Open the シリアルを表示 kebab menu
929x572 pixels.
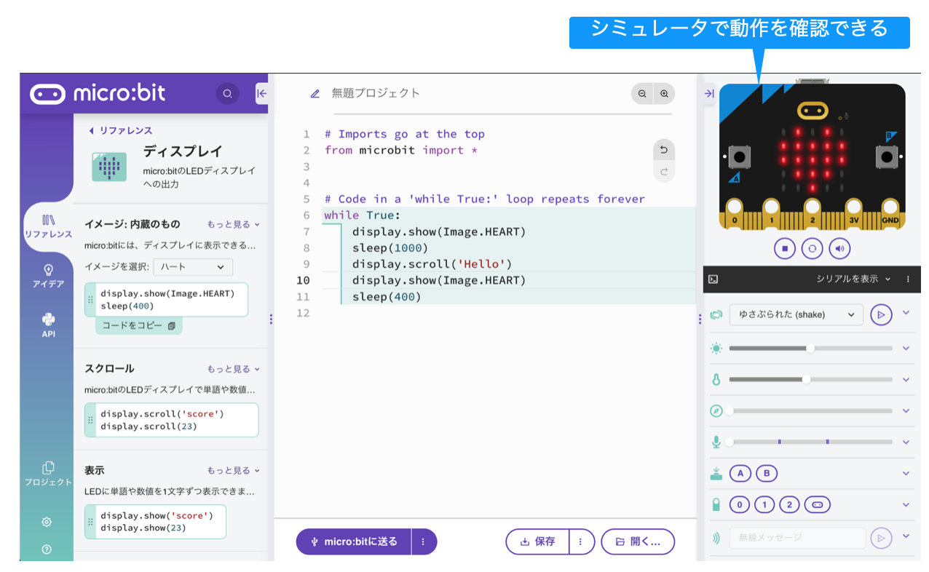(907, 279)
